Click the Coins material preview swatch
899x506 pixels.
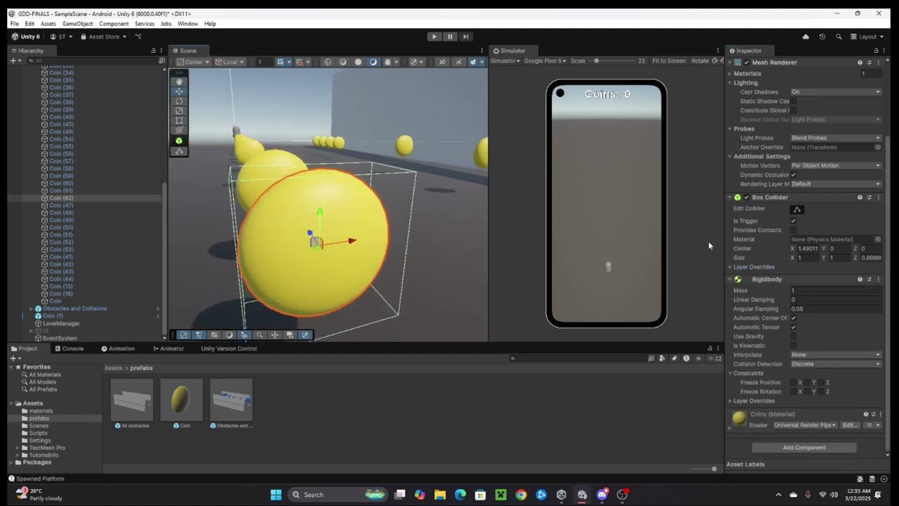739,419
